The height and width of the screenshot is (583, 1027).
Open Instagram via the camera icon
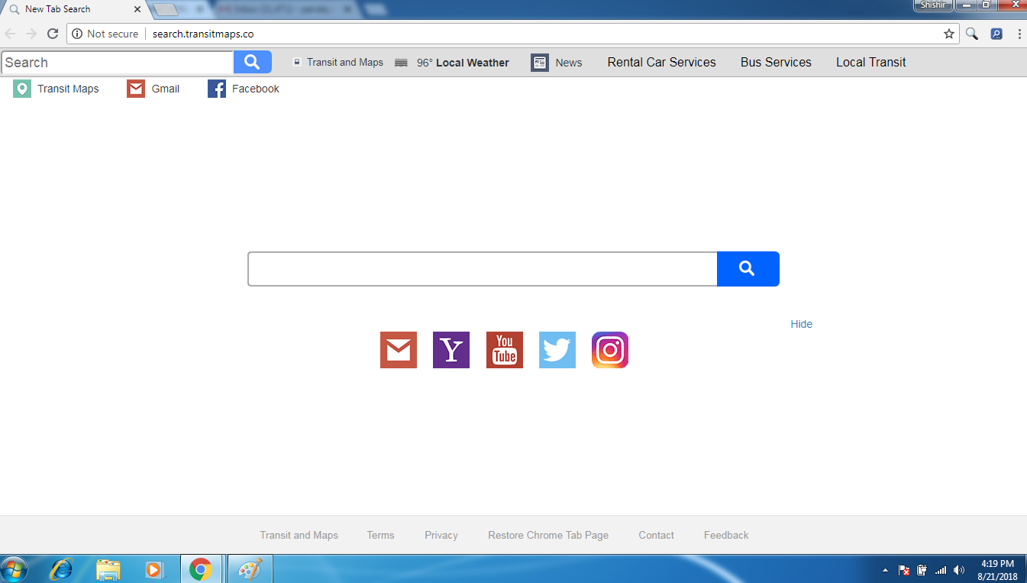[609, 350]
